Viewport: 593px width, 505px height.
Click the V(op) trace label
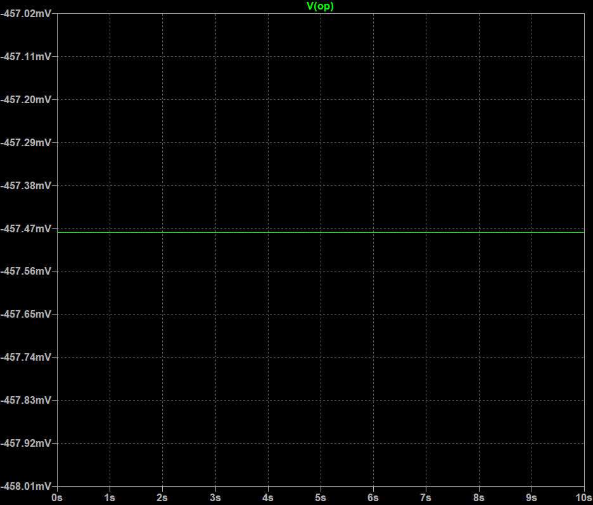[320, 6]
